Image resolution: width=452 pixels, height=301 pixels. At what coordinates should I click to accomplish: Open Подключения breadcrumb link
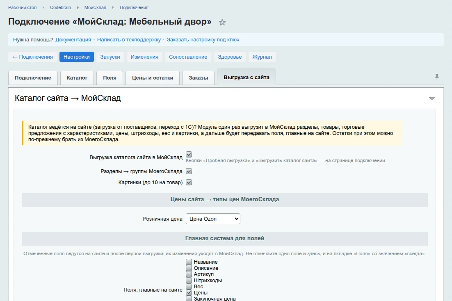(x=134, y=7)
